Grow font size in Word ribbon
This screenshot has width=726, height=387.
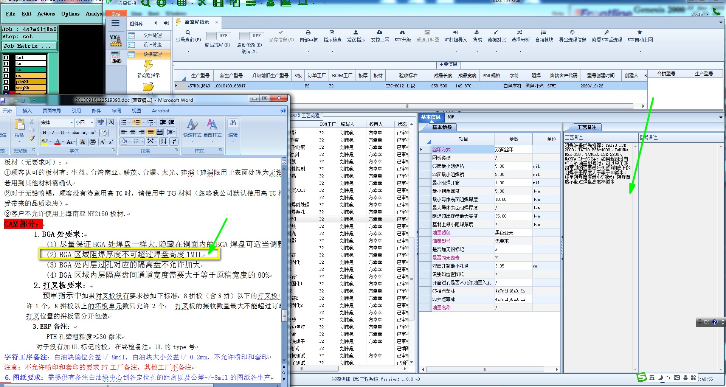[x=102, y=142]
